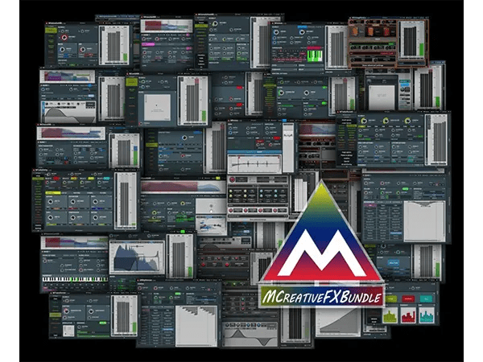Select the magenta highlighted tab in top plugin
The height and width of the screenshot is (362, 483).
pyautogui.click(x=148, y=44)
